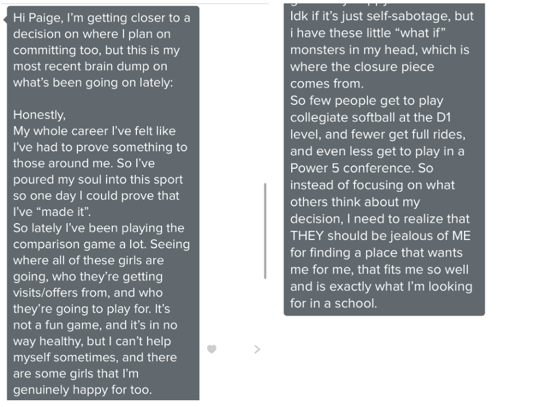The height and width of the screenshot is (407, 551).
Task: Open message details with the right chevron arrow
Action: (257, 349)
